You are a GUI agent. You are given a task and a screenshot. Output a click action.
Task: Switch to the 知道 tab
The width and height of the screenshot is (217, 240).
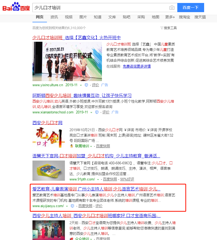(98, 17)
